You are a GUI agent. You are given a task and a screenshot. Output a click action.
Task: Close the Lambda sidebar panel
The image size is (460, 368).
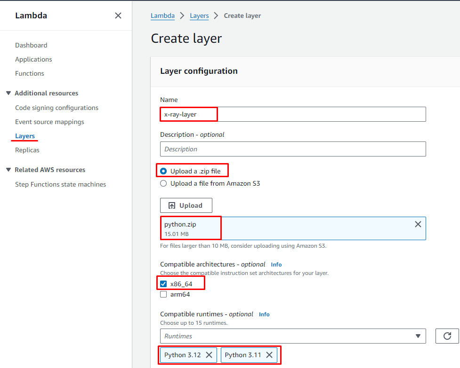coord(118,16)
